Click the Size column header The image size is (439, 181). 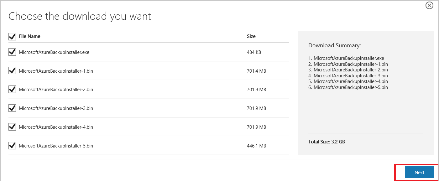[x=251, y=36]
